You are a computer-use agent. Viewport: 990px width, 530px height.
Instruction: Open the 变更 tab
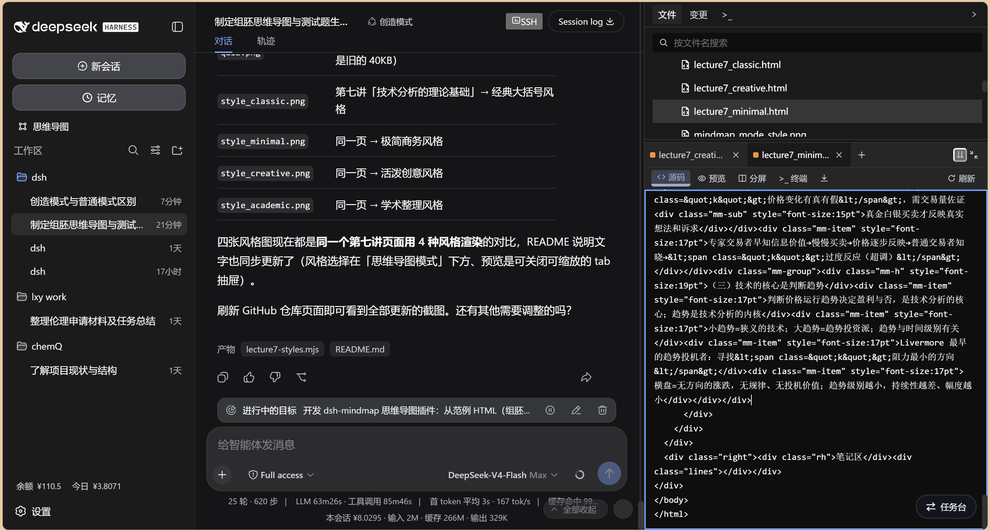point(698,15)
